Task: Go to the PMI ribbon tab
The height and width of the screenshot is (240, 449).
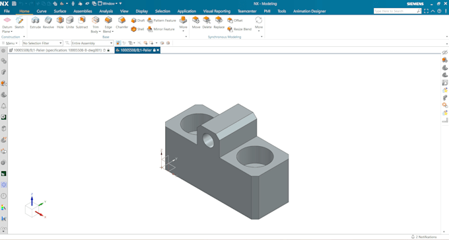Action: click(x=267, y=11)
